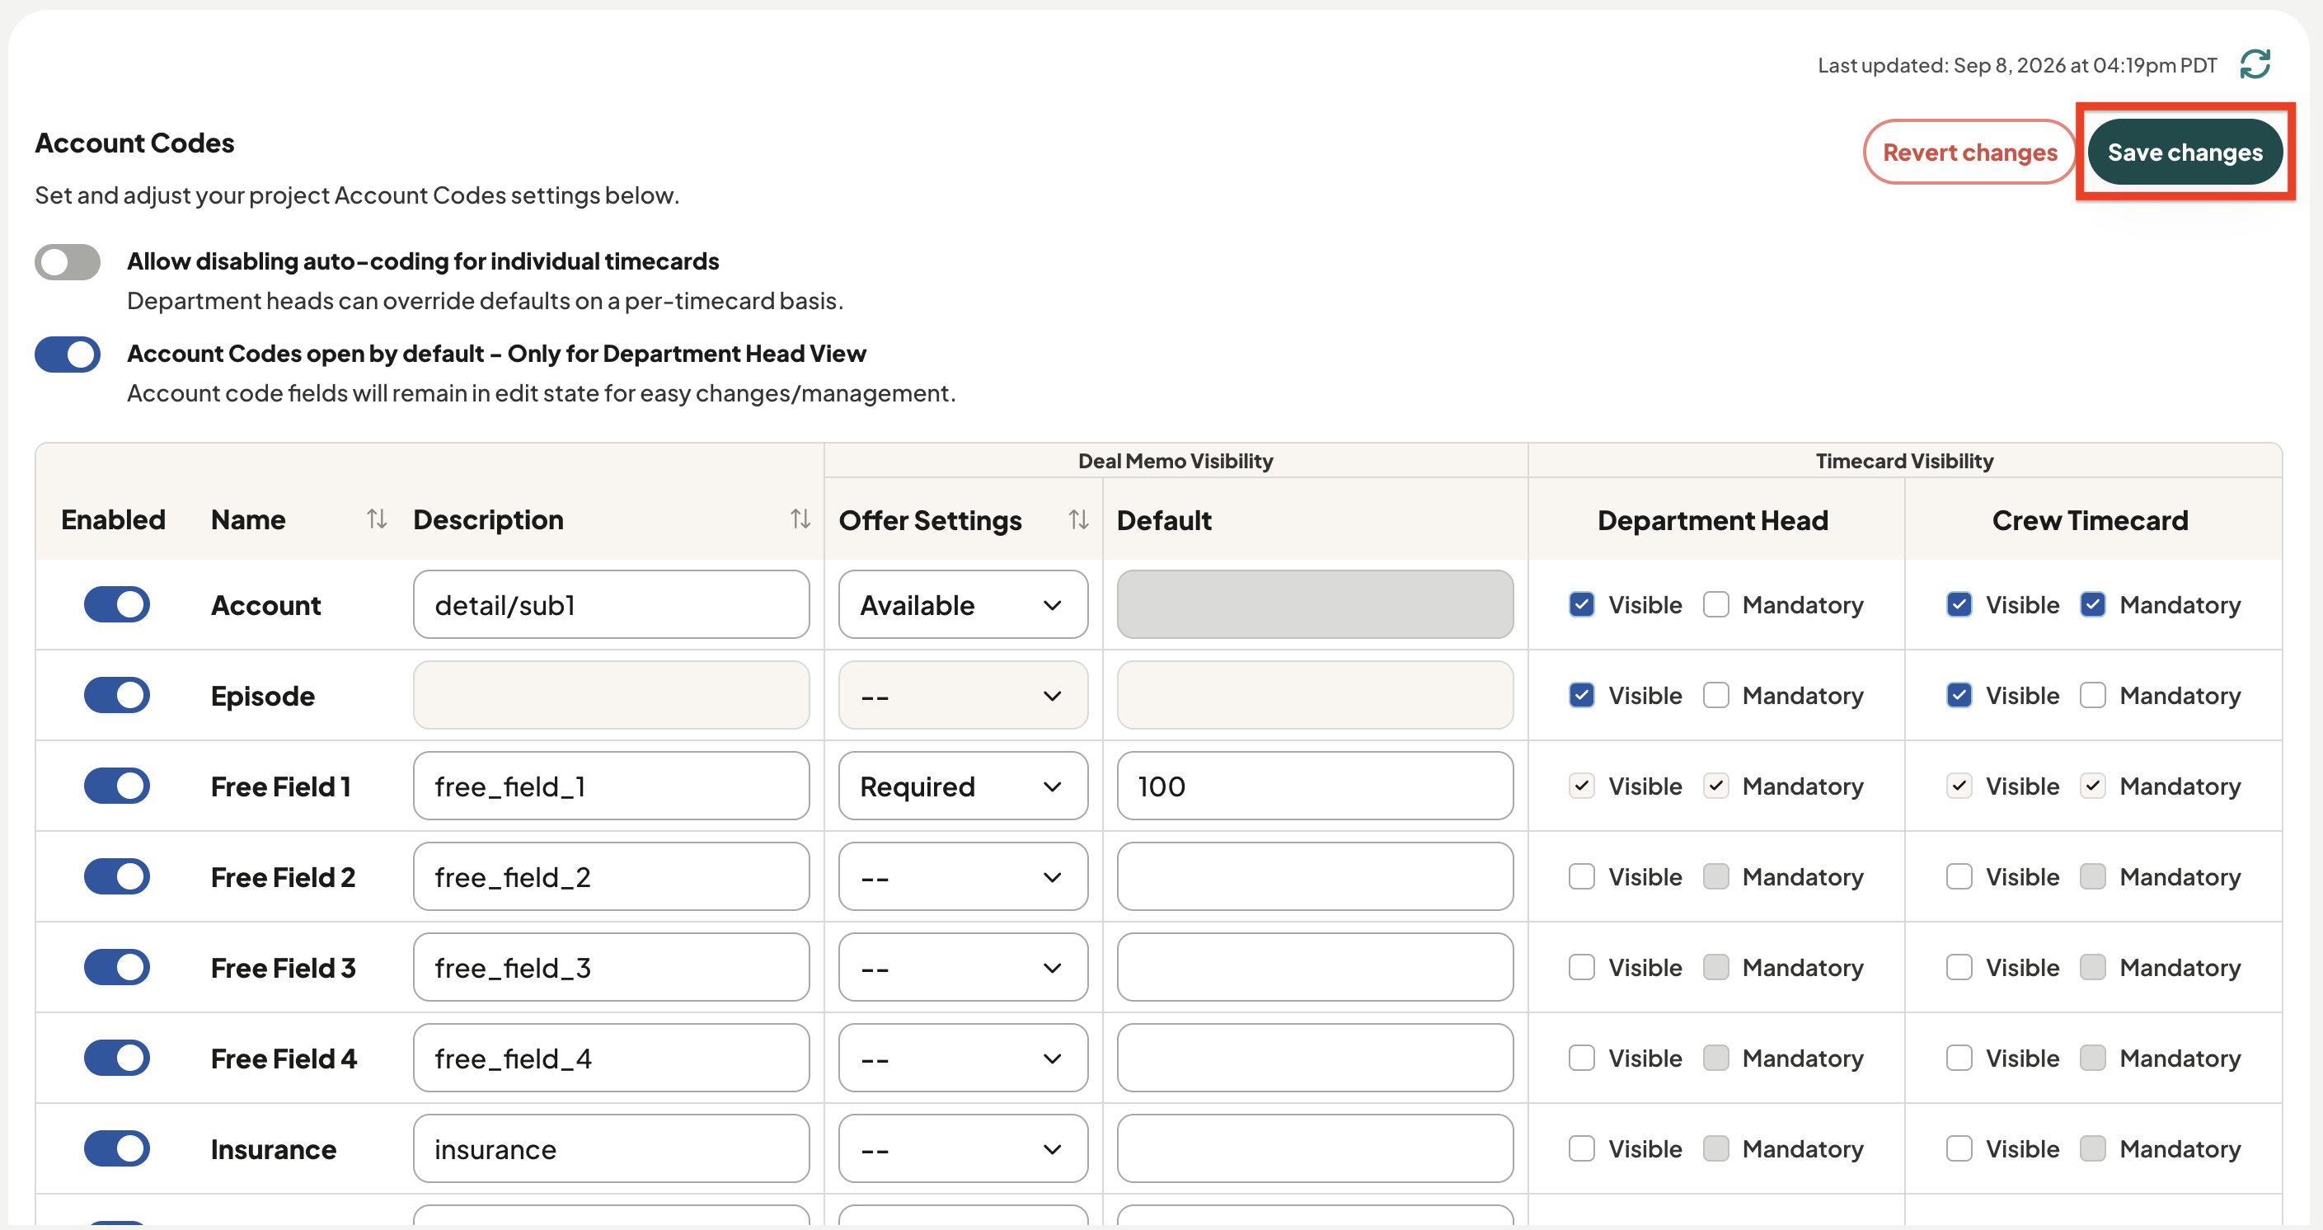2323x1230 pixels.
Task: Open Free Field 4 Offer Settings dropdown
Action: click(x=962, y=1058)
